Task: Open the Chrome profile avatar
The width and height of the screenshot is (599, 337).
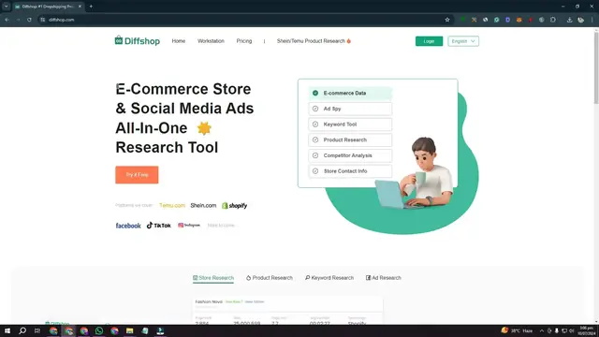Action: [580, 20]
